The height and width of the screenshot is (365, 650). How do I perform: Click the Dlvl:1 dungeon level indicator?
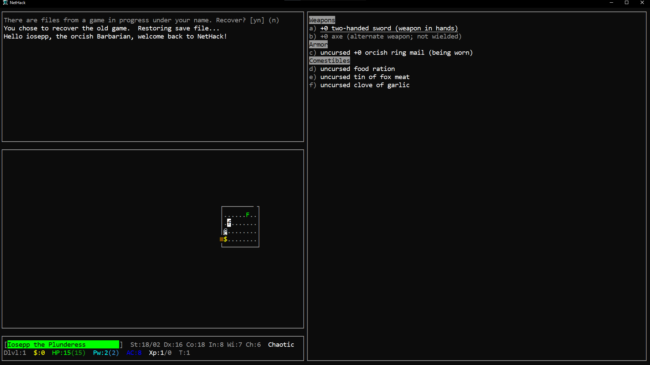(15, 353)
